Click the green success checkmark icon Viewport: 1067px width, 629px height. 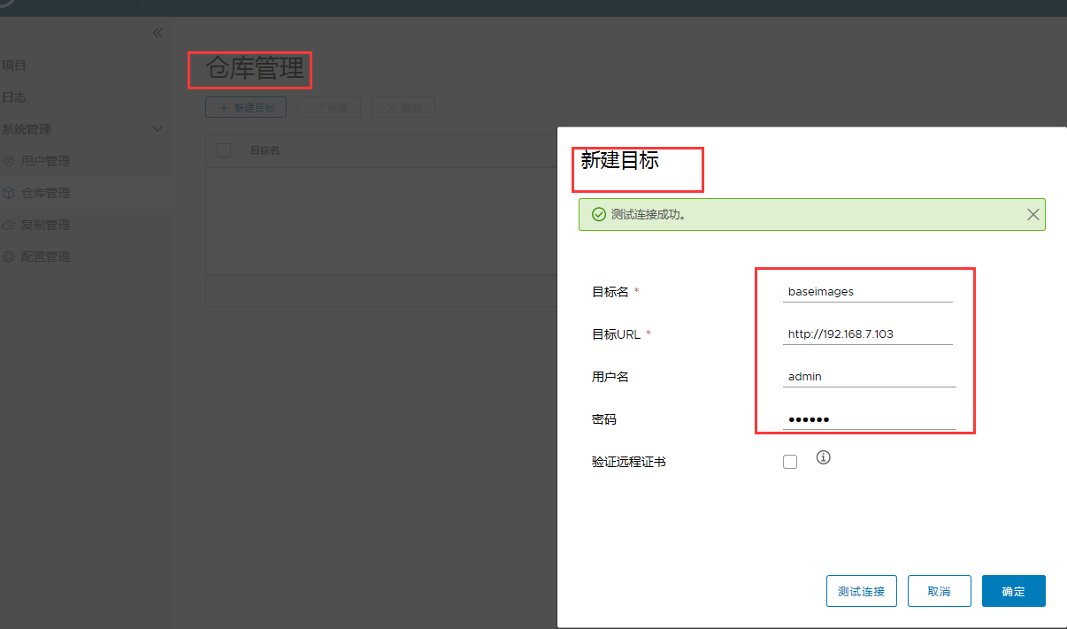click(x=598, y=214)
